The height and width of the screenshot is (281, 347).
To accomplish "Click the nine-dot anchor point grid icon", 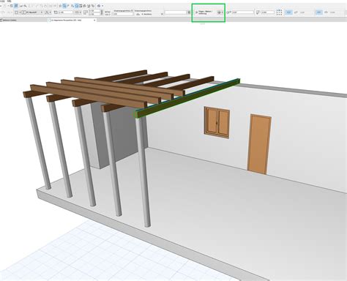I will [280, 12].
